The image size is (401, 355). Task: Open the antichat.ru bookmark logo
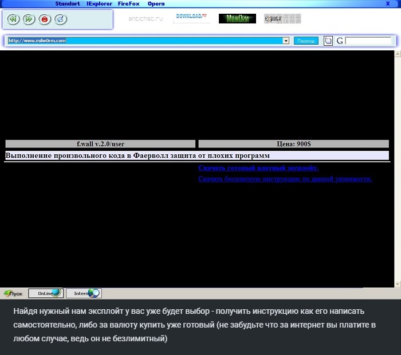[146, 19]
